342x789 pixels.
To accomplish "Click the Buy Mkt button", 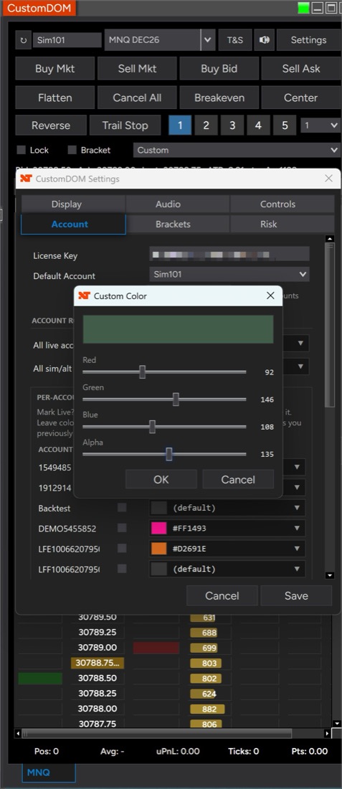I will coord(54,68).
